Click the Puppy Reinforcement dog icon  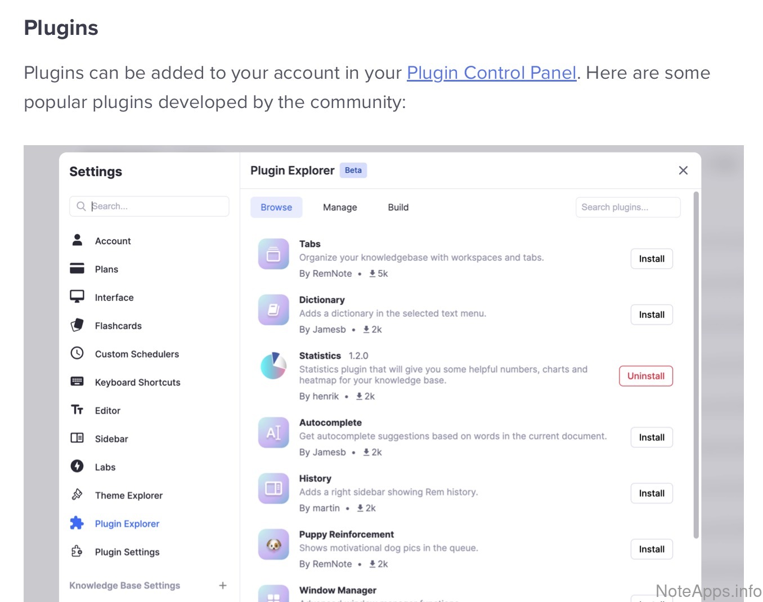pyautogui.click(x=273, y=544)
